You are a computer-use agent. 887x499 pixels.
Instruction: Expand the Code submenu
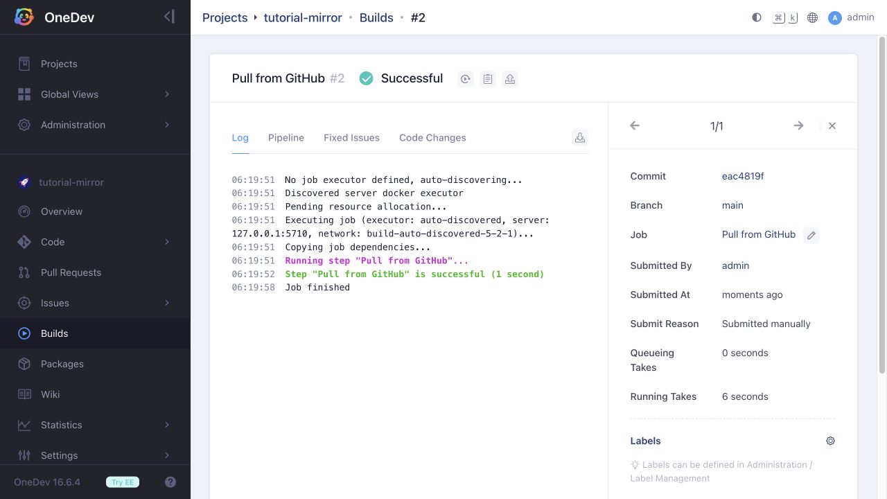[95, 242]
